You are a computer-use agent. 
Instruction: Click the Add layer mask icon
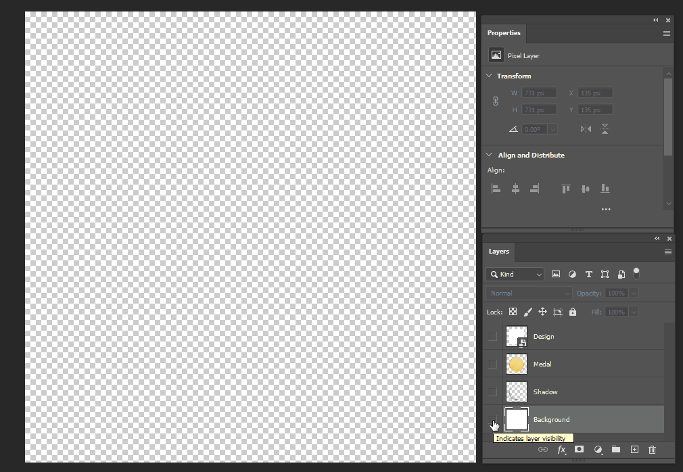[579, 449]
